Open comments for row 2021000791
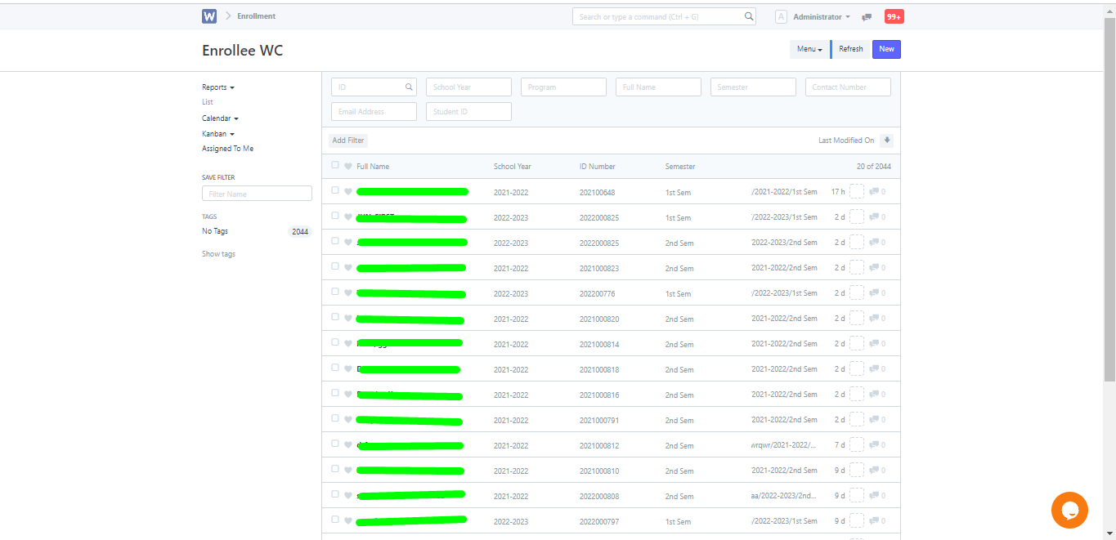Image resolution: width=1116 pixels, height=540 pixels. (877, 420)
